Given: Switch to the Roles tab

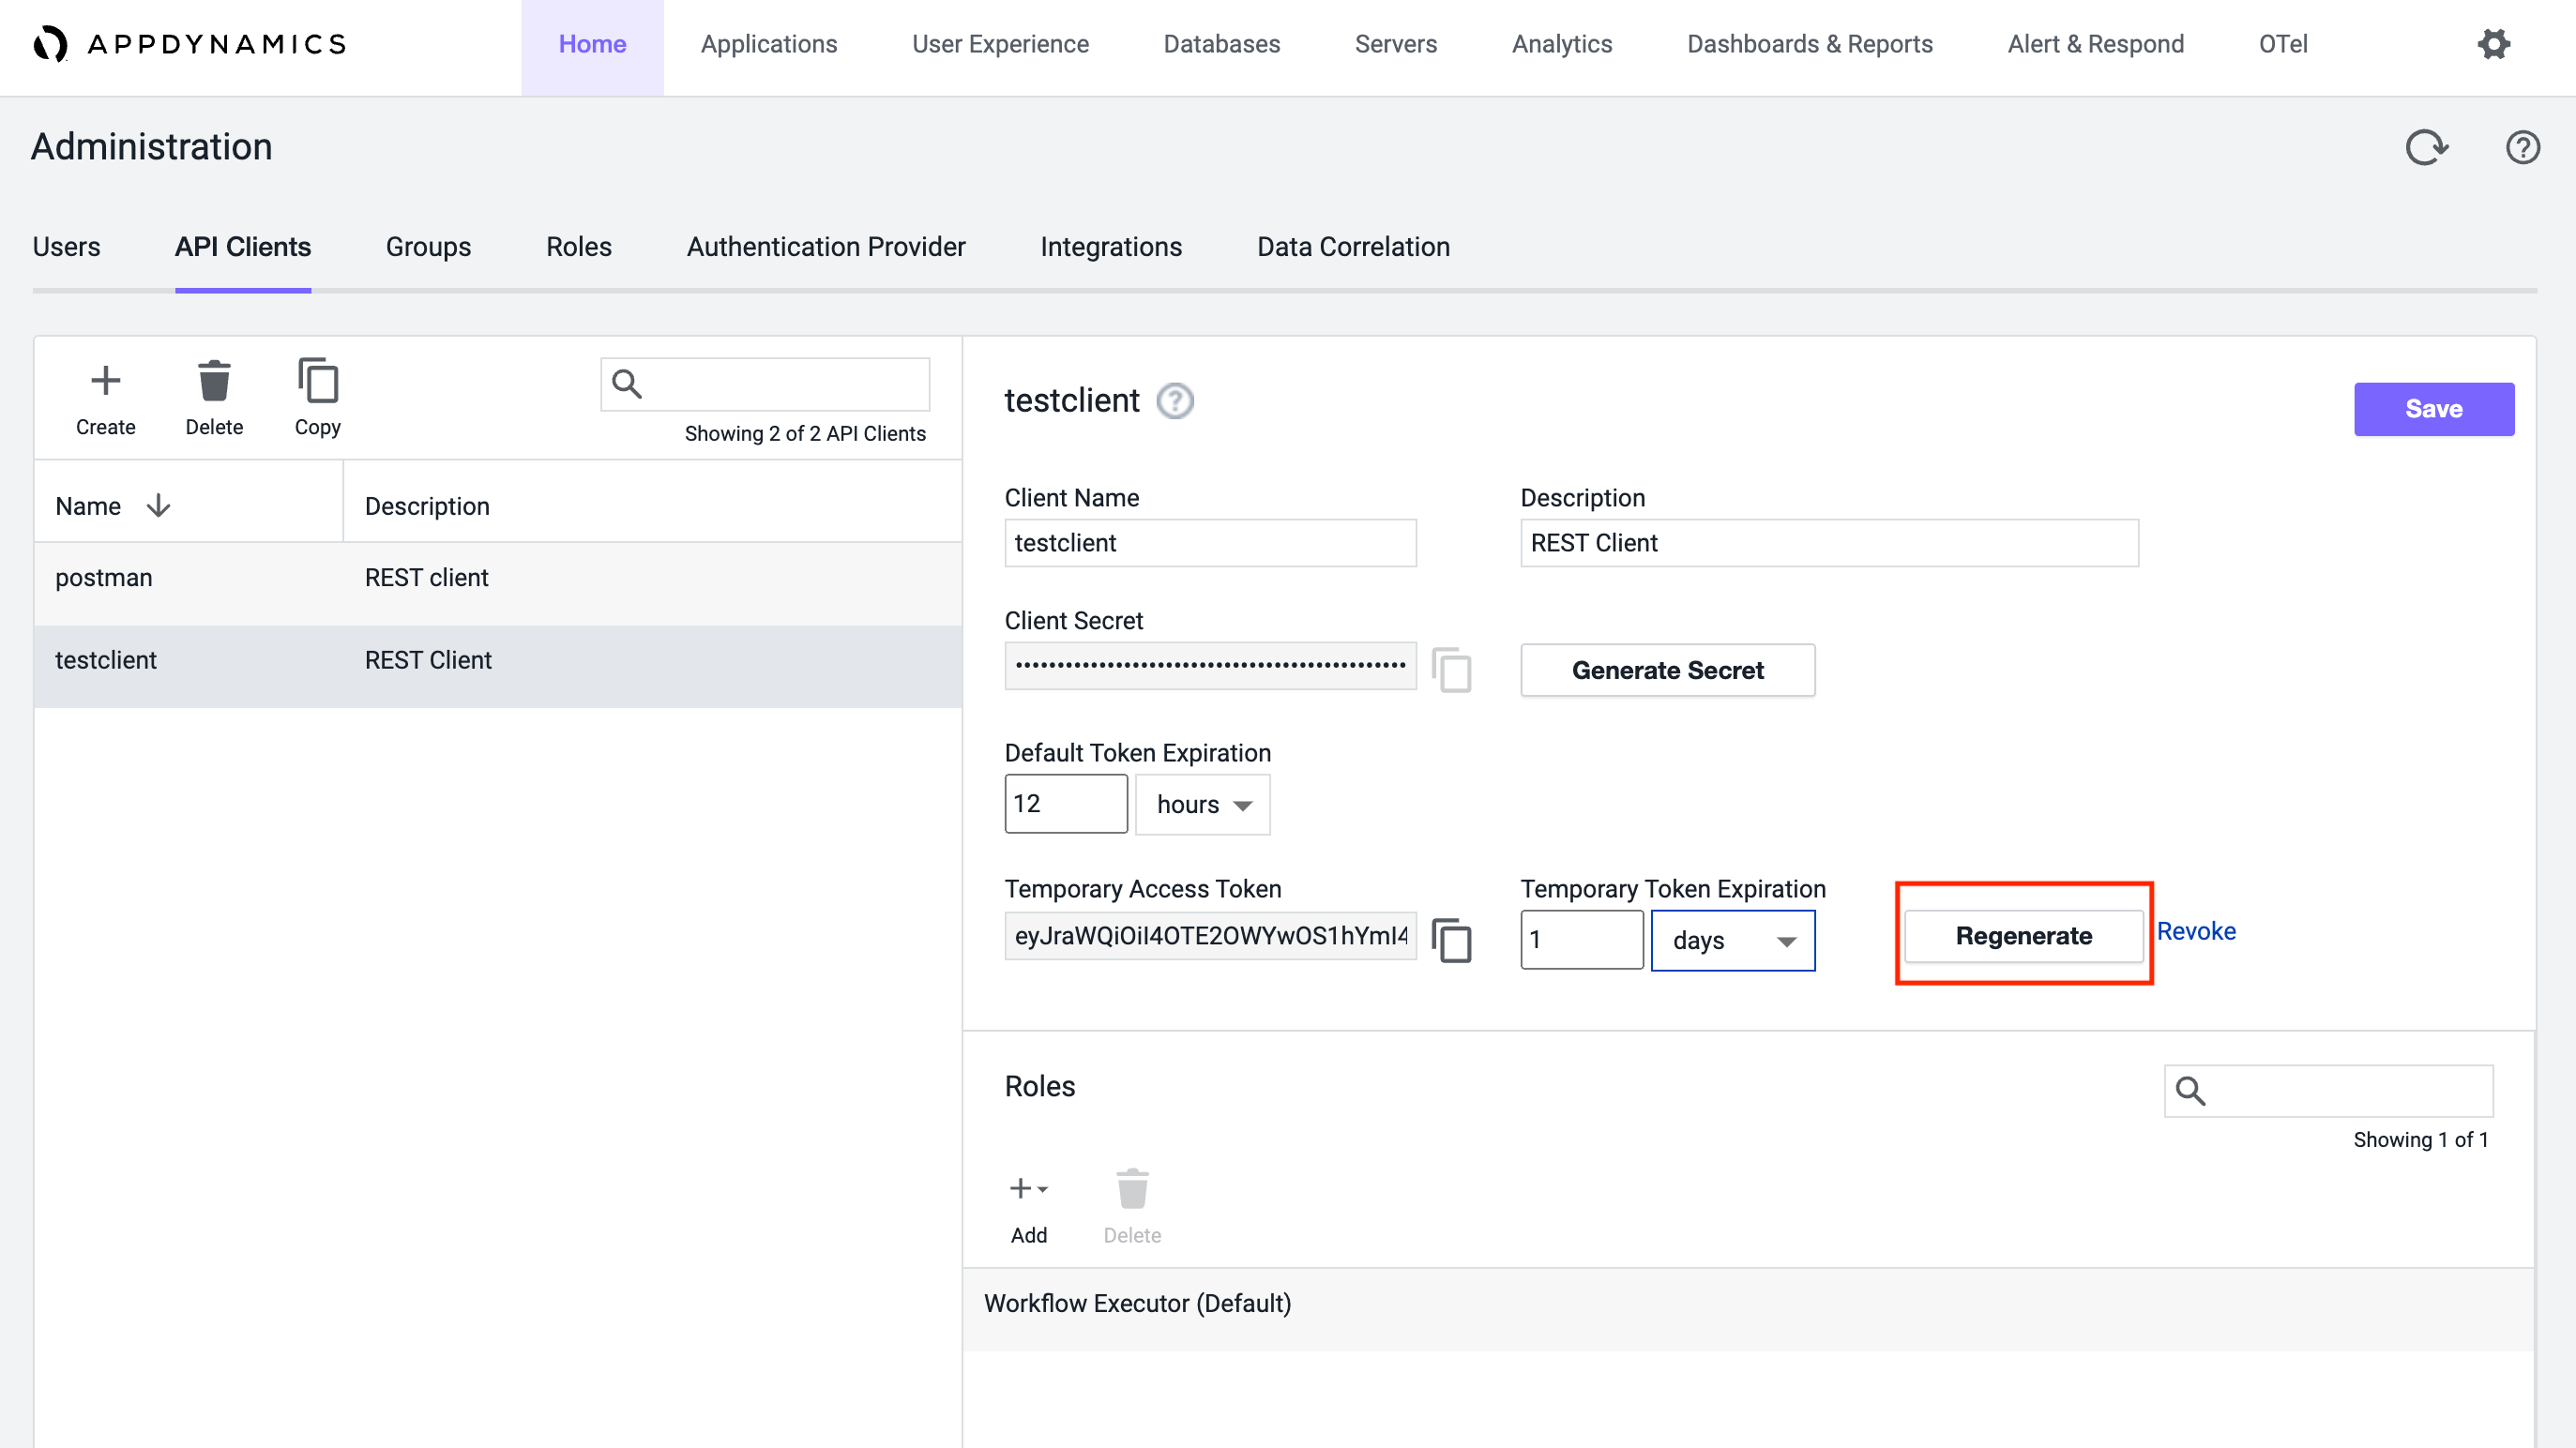Looking at the screenshot, I should point(578,247).
